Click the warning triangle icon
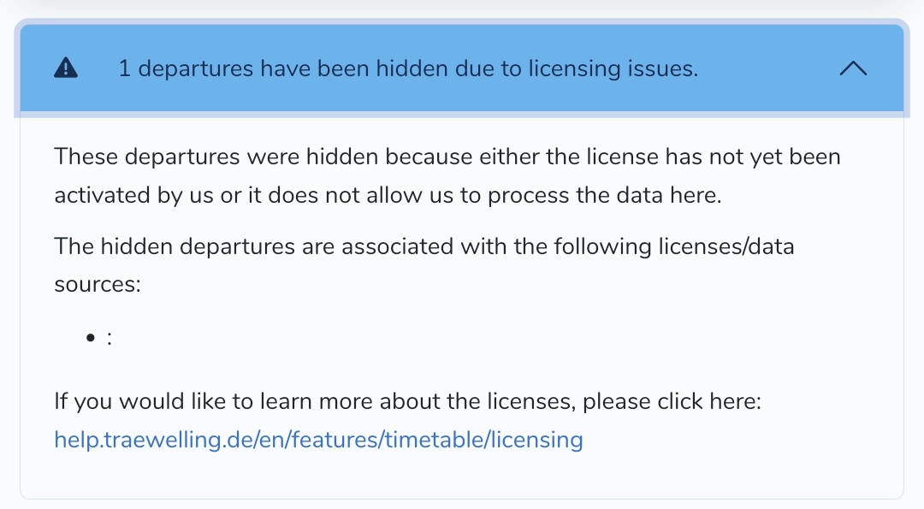 pyautogui.click(x=66, y=69)
